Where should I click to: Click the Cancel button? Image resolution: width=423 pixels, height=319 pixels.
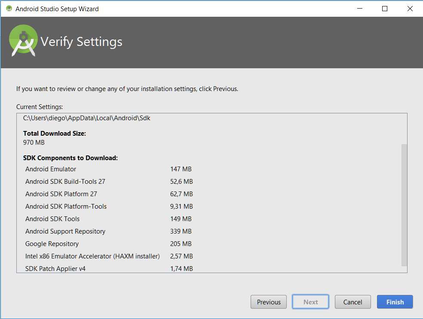coord(352,302)
